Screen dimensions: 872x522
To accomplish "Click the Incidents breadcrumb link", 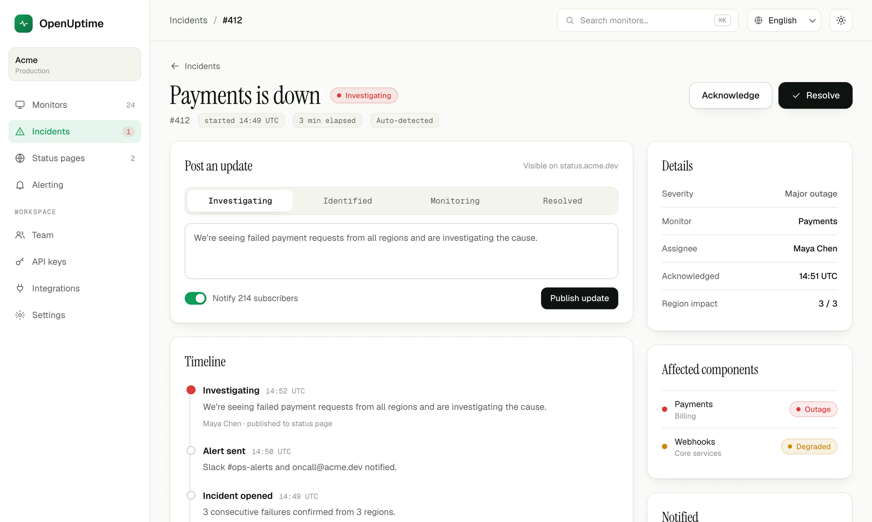I will tap(188, 20).
